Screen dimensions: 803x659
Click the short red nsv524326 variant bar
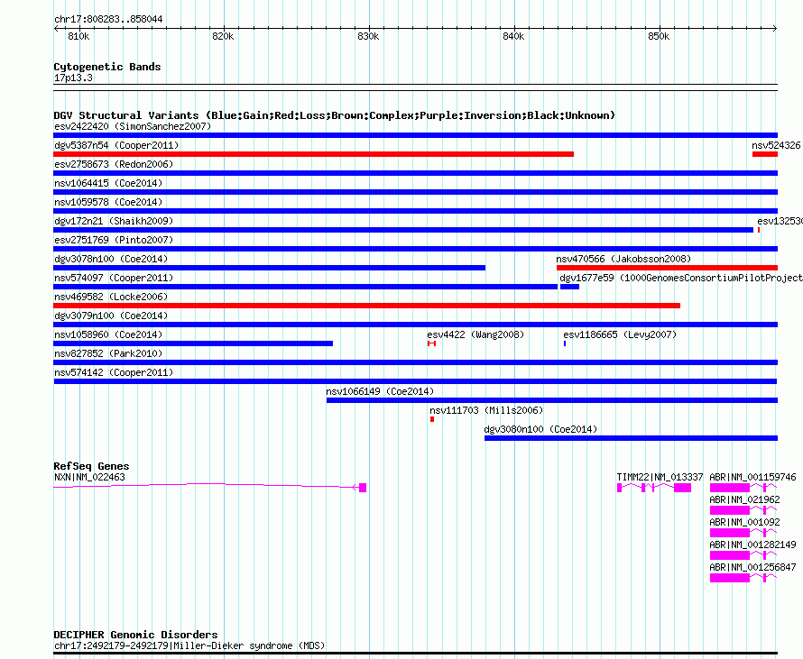click(764, 154)
